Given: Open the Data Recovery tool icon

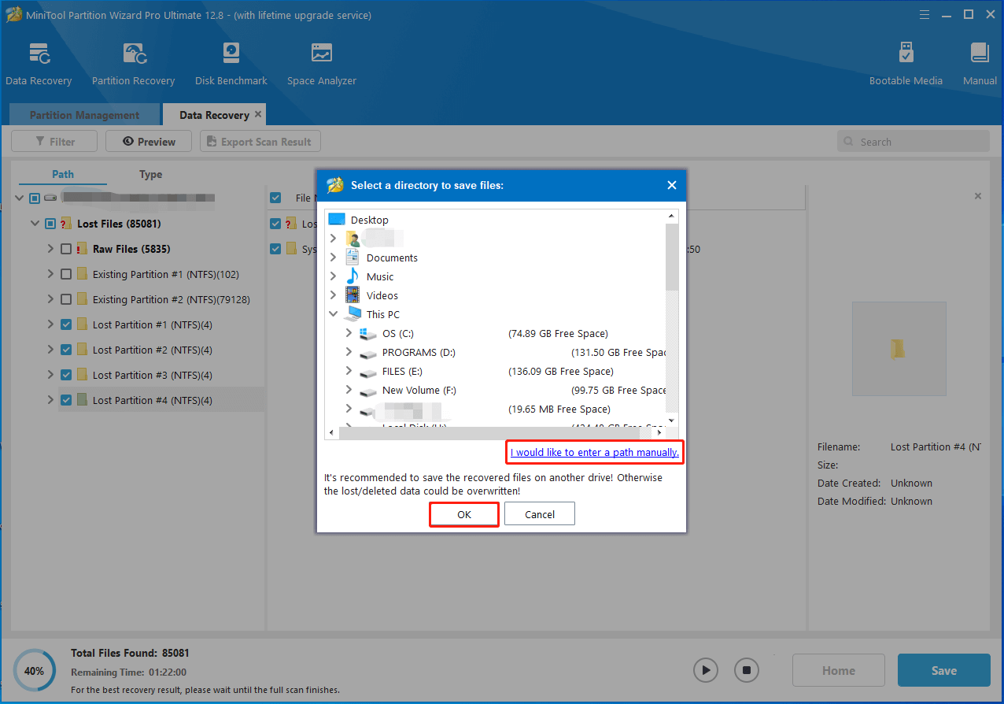Looking at the screenshot, I should tap(39, 54).
